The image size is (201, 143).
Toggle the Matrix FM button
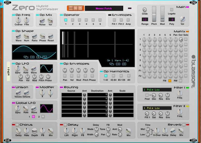point(169,81)
